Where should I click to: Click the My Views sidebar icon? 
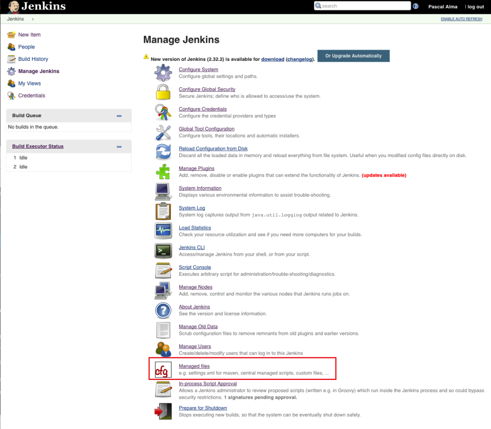(11, 83)
